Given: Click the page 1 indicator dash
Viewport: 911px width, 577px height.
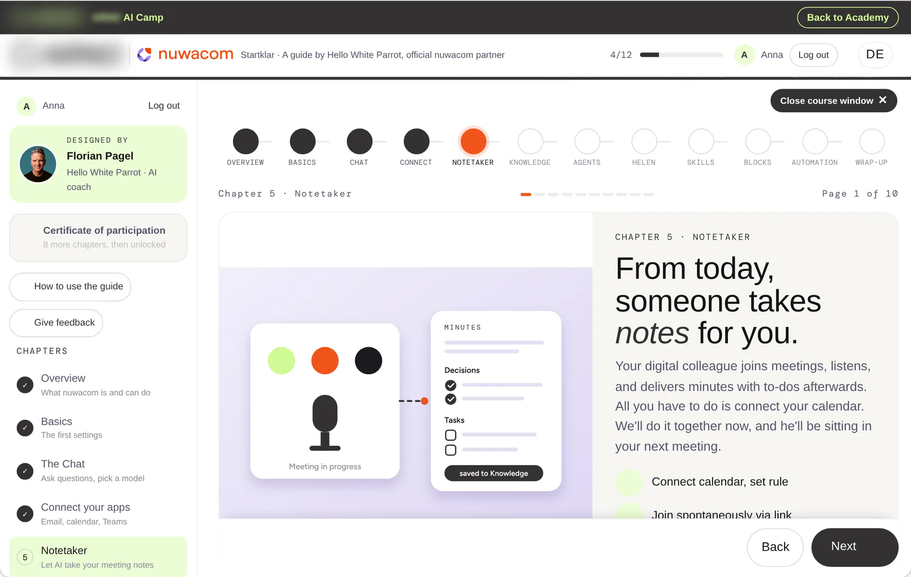Looking at the screenshot, I should pyautogui.click(x=526, y=195).
